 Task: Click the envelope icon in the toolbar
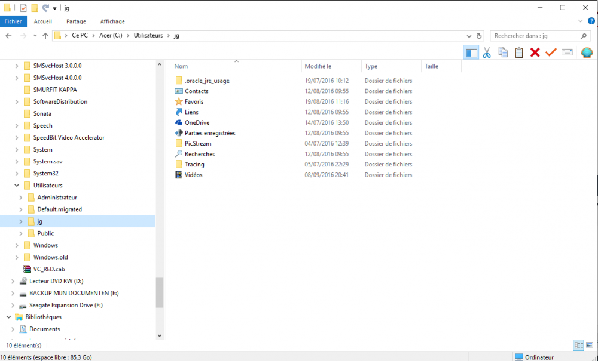(567, 53)
